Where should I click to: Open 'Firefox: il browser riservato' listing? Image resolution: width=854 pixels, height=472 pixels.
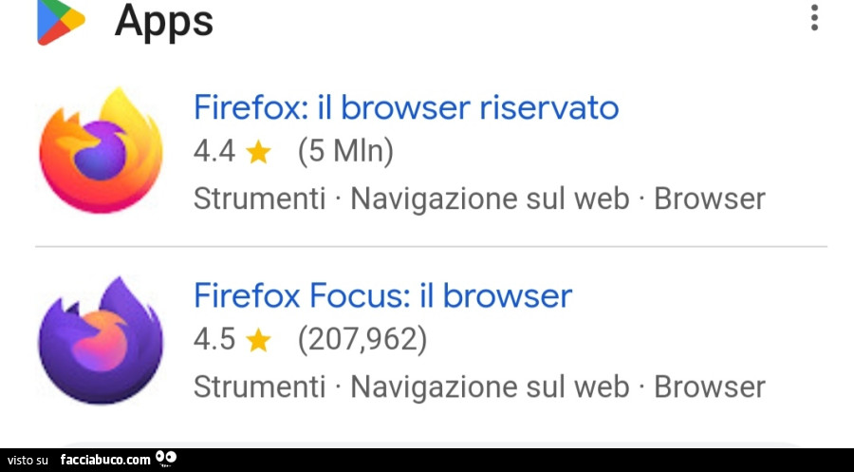[405, 107]
